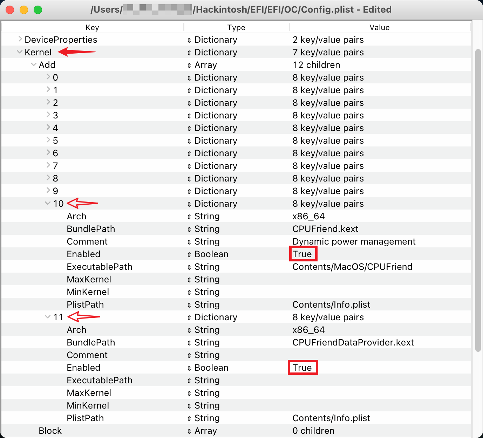Click the type-change icon beside Kernel

(x=189, y=52)
